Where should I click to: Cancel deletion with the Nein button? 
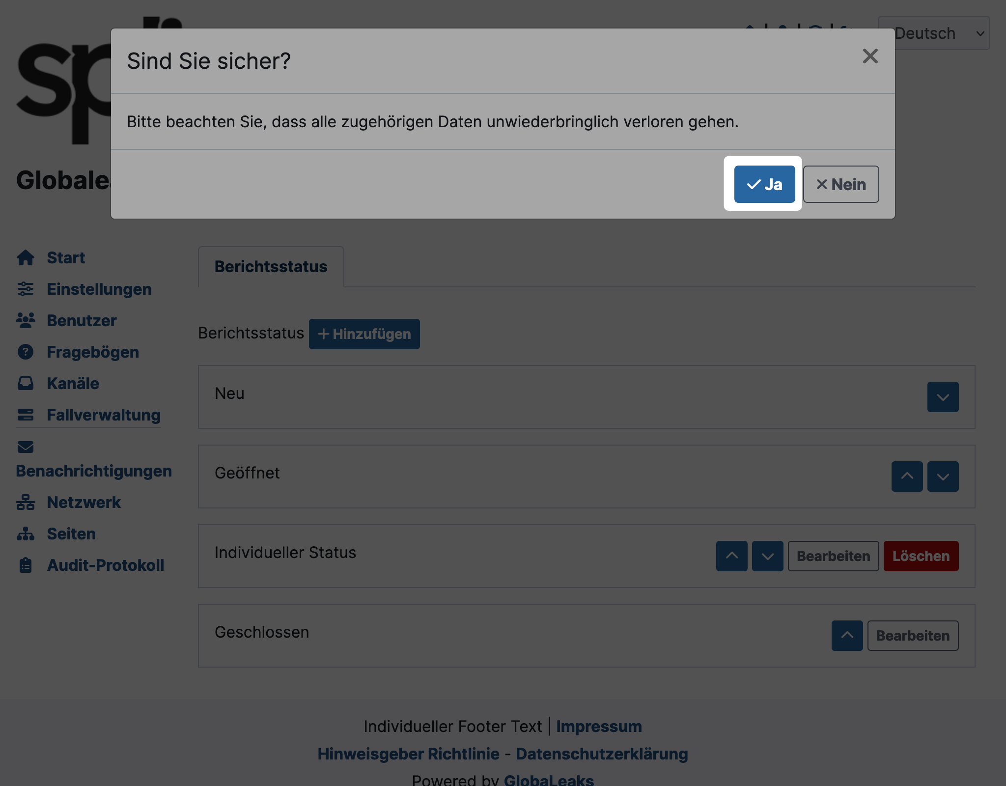coord(841,184)
